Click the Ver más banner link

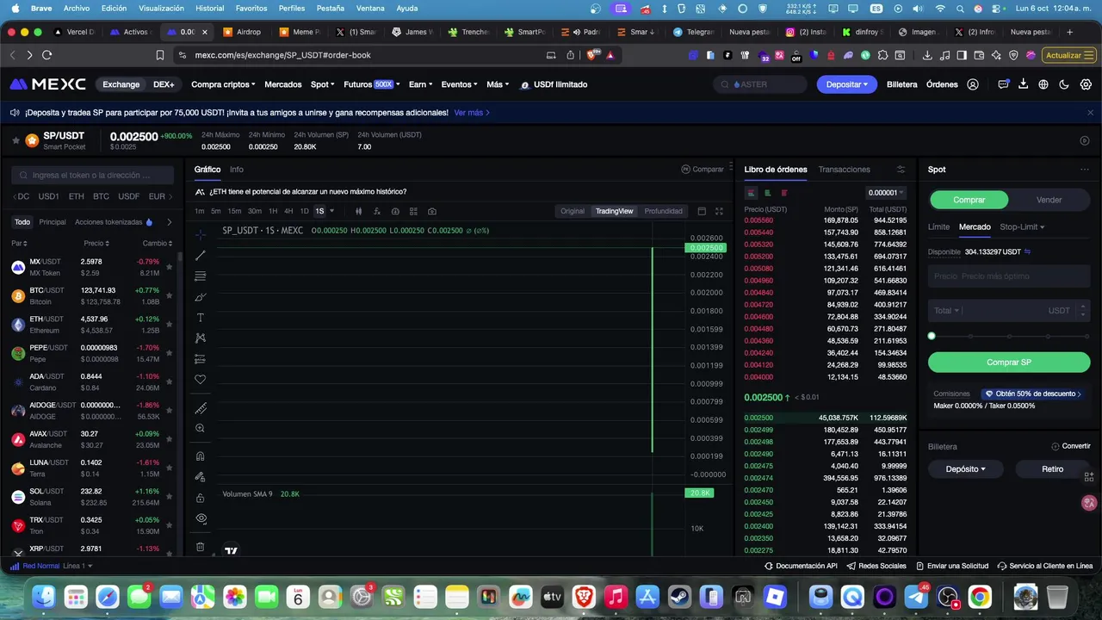click(472, 113)
